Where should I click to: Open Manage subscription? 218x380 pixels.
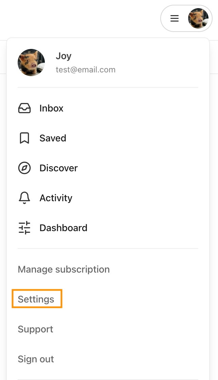click(64, 269)
